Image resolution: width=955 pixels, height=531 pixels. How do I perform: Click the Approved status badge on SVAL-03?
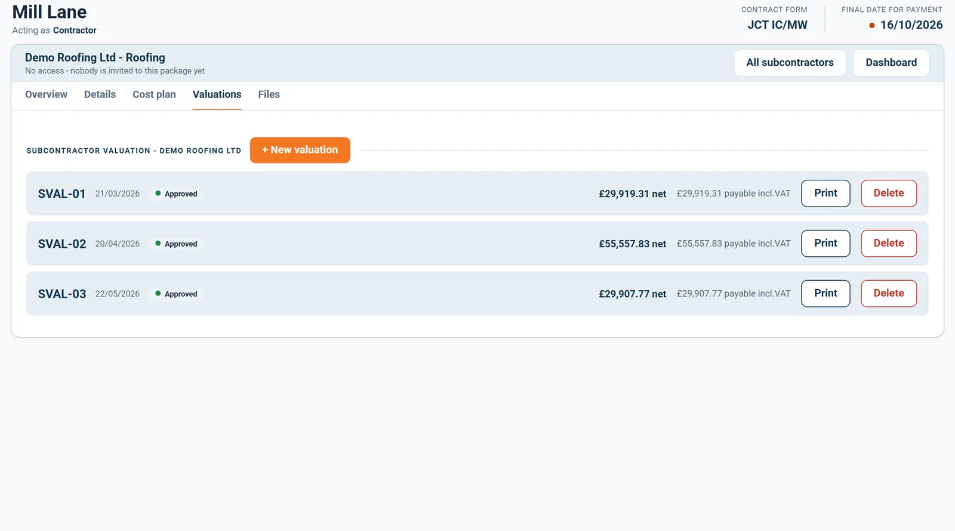tap(176, 294)
